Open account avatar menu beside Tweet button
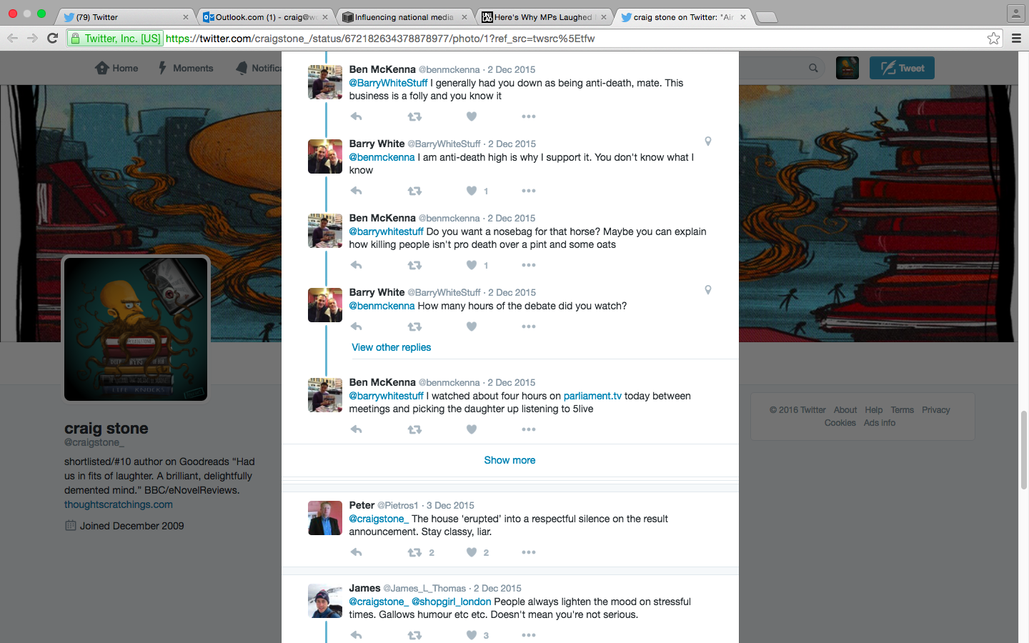The width and height of the screenshot is (1029, 643). point(847,68)
